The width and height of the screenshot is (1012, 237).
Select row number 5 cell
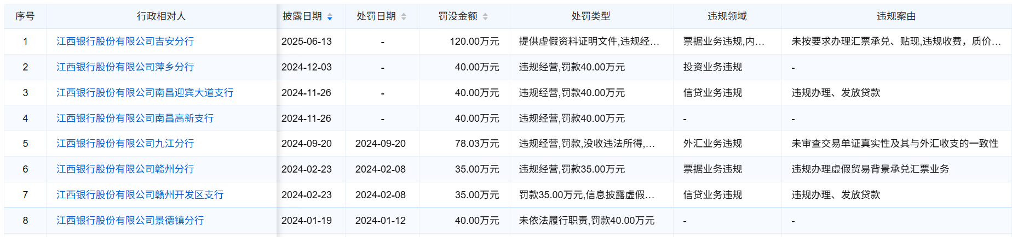(25, 144)
